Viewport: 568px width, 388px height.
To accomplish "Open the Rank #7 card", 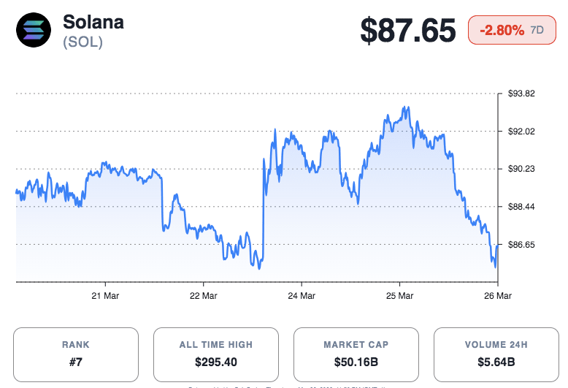I will click(x=76, y=353).
